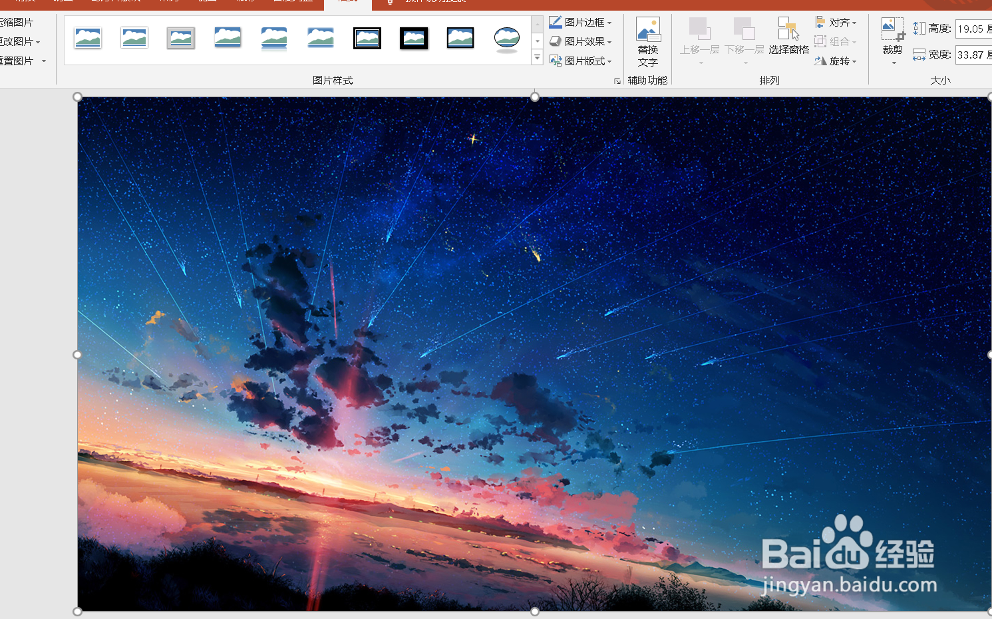Expand the arrow beside reset picture (置图片)
The image size is (992, 619).
(44, 61)
